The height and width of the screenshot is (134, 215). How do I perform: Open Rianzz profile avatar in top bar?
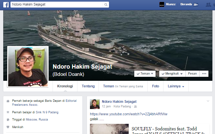tap(162, 4)
